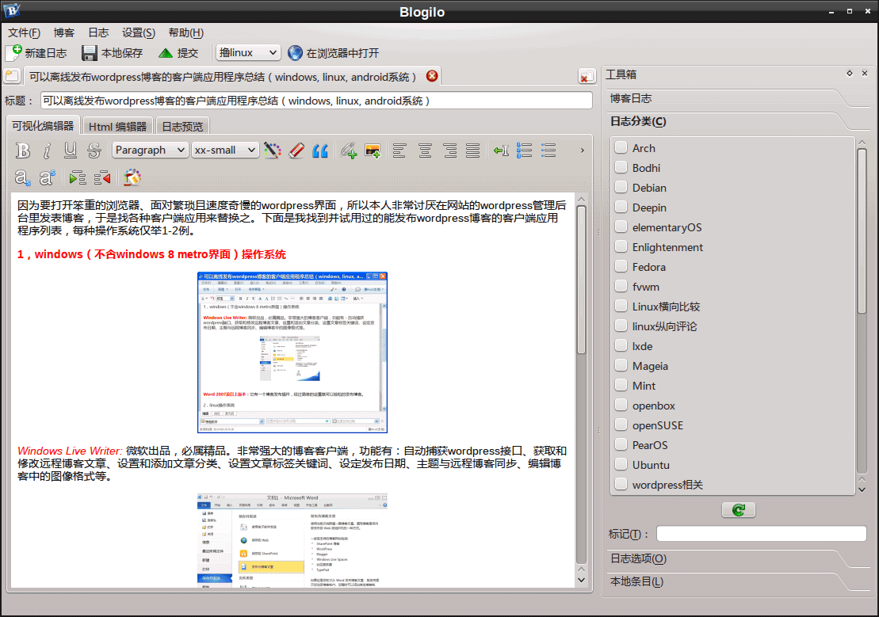Viewport: 879px width, 617px height.
Task: Click the new tab icon left of the post tab
Action: tap(13, 76)
